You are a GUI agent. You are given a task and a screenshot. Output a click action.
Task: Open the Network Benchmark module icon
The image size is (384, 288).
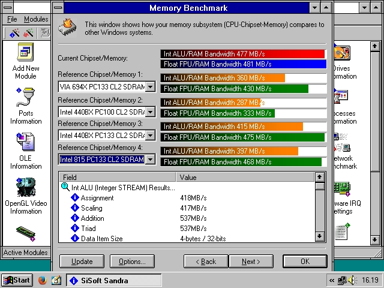342,143
